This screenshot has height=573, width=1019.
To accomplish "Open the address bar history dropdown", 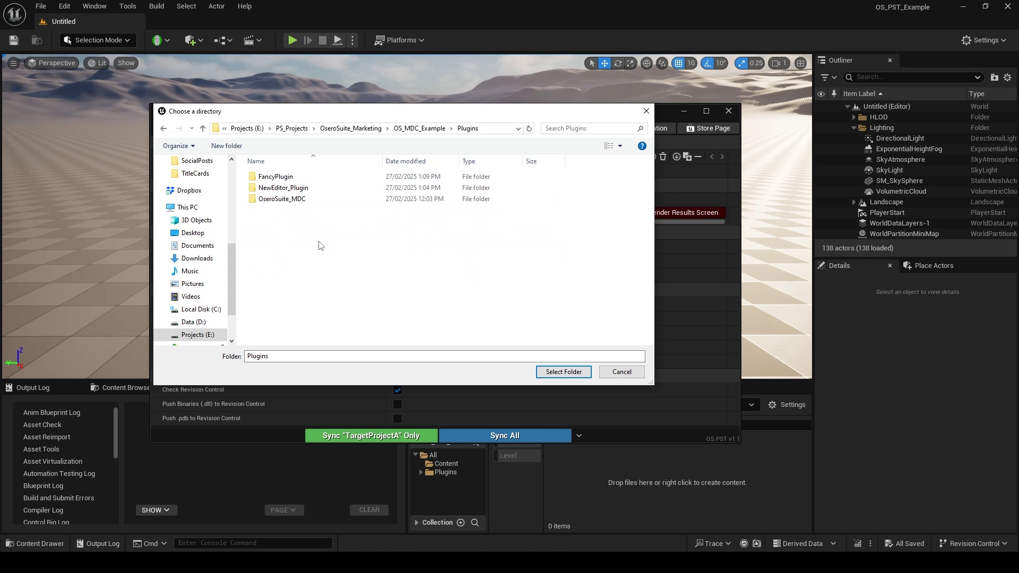I will [x=518, y=128].
